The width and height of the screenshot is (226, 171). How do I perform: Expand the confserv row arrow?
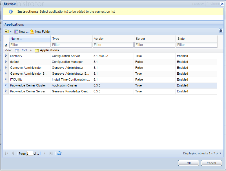6,56
